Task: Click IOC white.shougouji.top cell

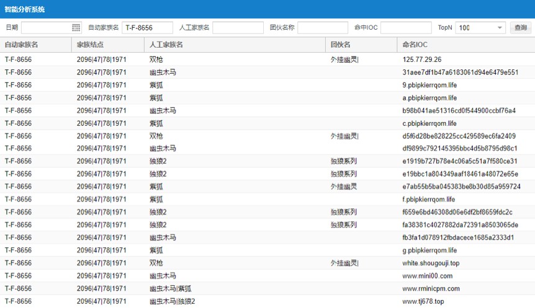Action: pos(431,263)
